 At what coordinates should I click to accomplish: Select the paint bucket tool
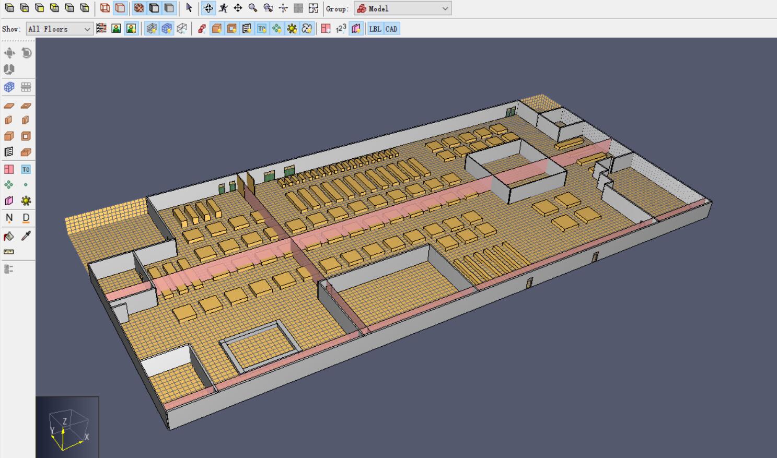tap(9, 236)
